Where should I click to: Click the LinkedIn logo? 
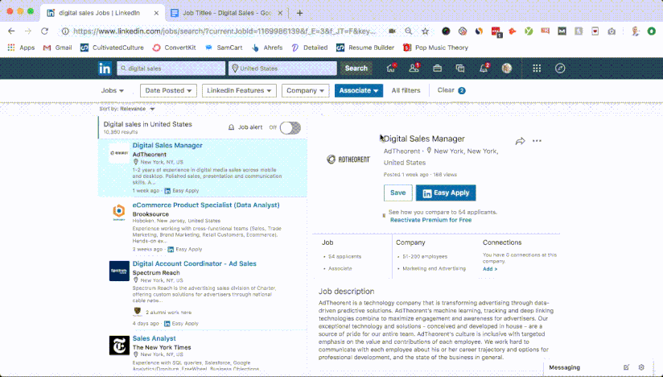[105, 68]
